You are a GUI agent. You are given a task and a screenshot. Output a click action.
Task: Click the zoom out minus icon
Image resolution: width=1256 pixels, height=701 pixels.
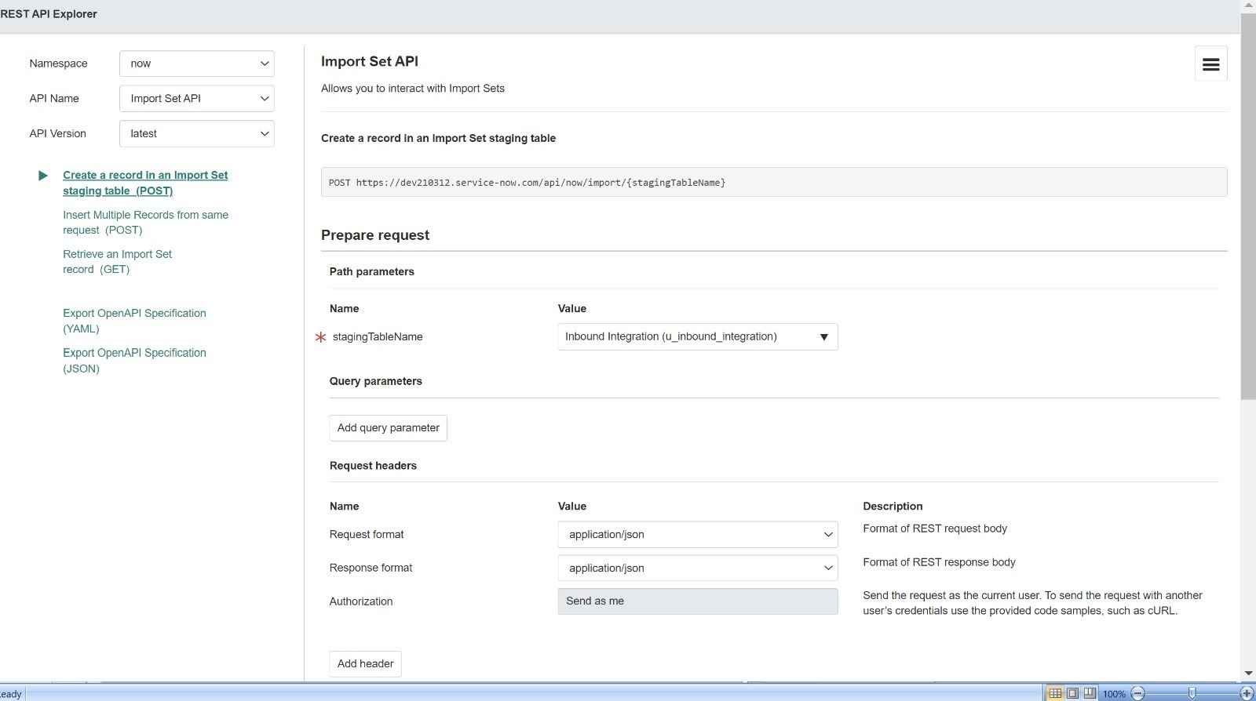[x=1138, y=693]
